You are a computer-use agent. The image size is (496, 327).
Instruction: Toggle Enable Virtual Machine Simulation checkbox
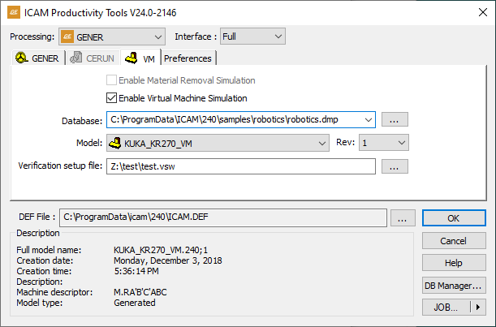[111, 98]
